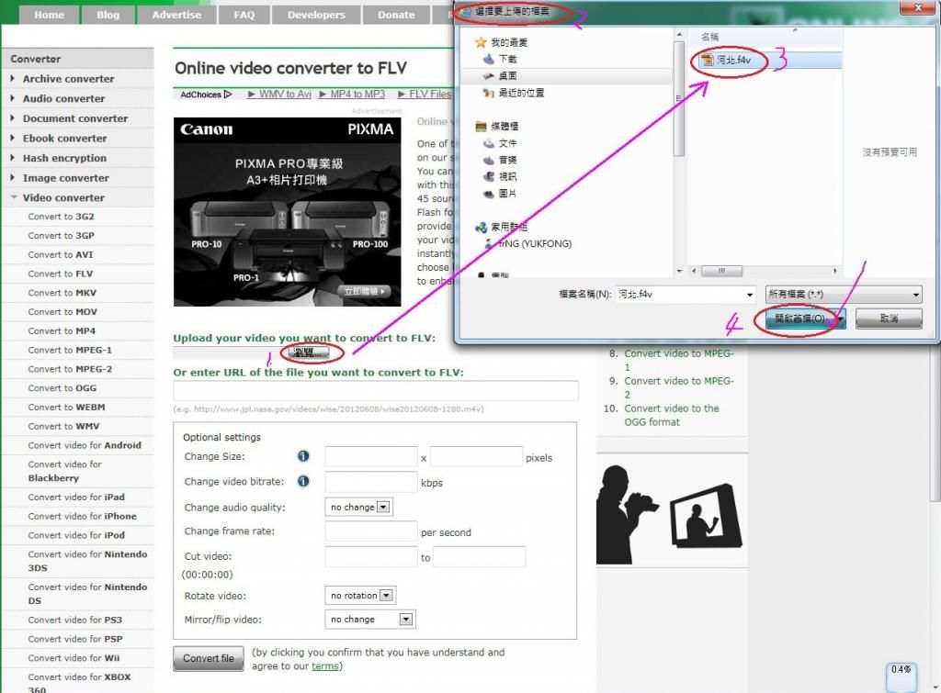941x693 pixels.
Task: Open Convert video for Android link
Action: click(85, 445)
